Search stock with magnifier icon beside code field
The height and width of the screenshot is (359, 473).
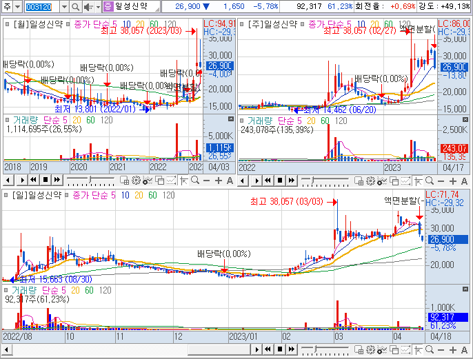(x=75, y=7)
